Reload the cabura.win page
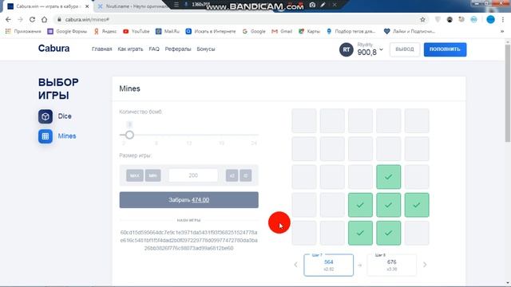The width and height of the screenshot is (511, 287). click(x=32, y=19)
